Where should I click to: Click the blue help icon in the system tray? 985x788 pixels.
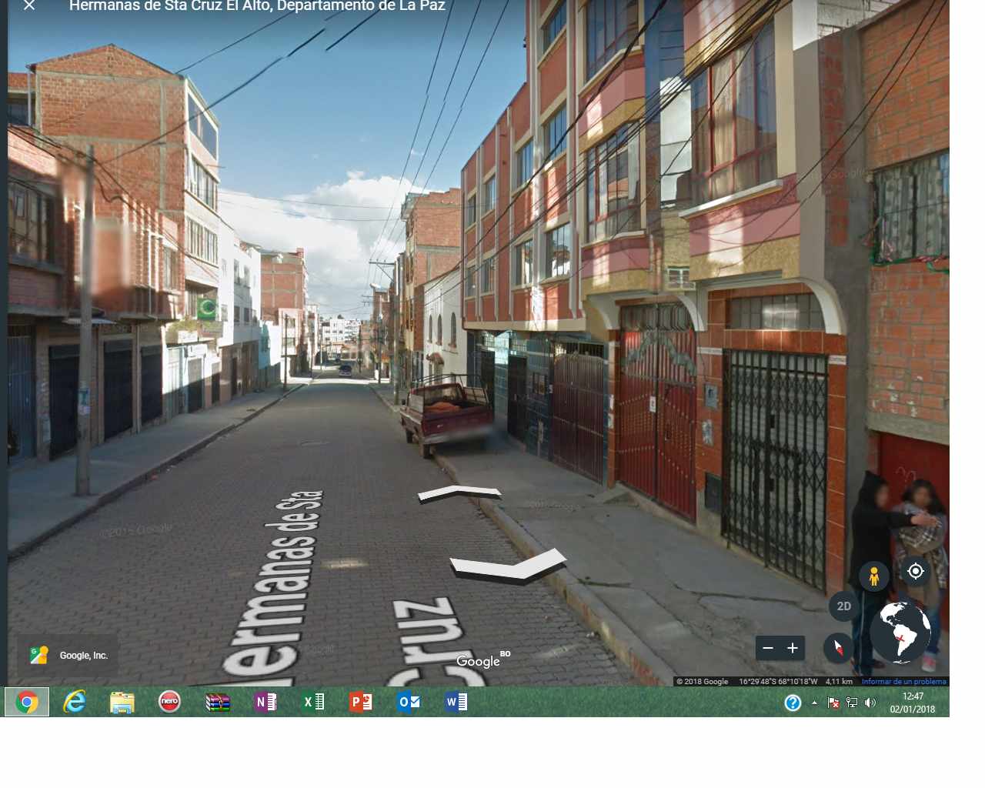(x=793, y=702)
